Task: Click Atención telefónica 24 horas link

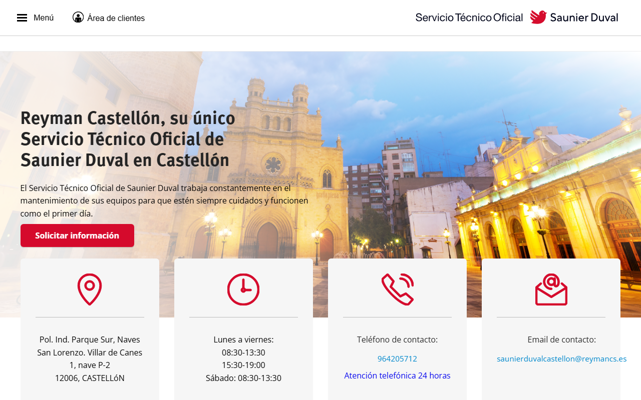Action: pyautogui.click(x=397, y=375)
